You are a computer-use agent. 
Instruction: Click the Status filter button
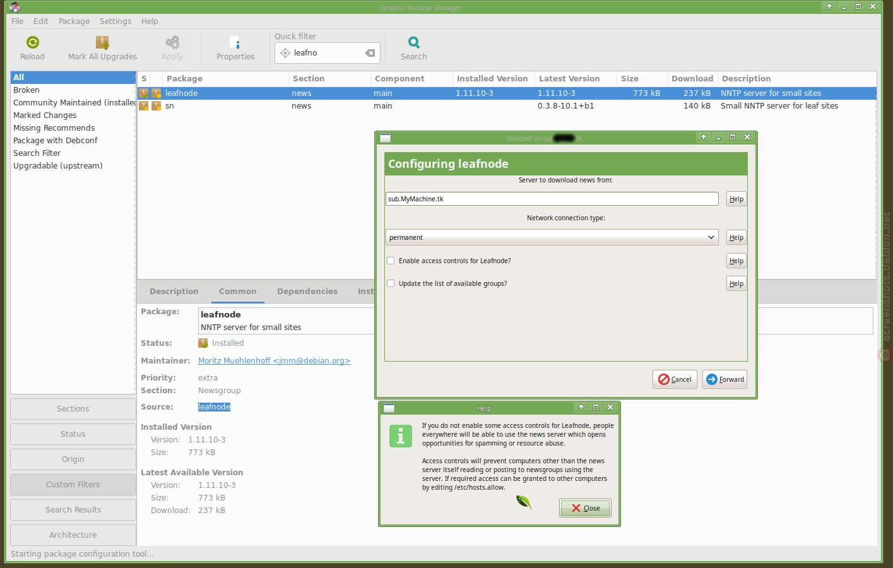point(73,434)
